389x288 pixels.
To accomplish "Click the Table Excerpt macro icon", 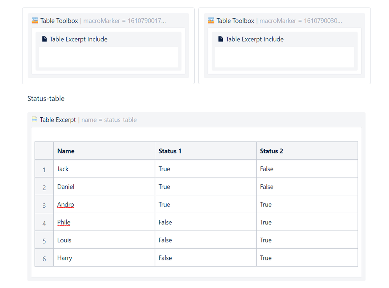I will click(35, 120).
